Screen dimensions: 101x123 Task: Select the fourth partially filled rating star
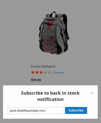(45, 72)
